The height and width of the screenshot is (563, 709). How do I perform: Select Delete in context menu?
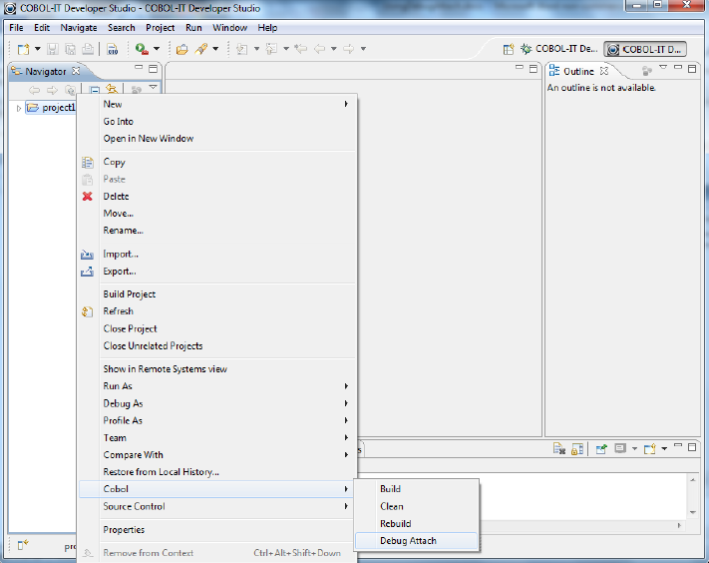click(x=217, y=197)
